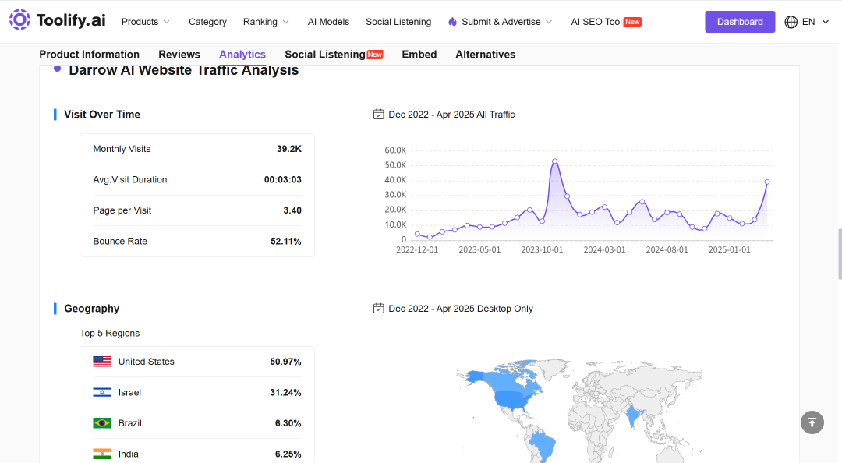Click the New badge on Social Listening tab

click(x=375, y=55)
